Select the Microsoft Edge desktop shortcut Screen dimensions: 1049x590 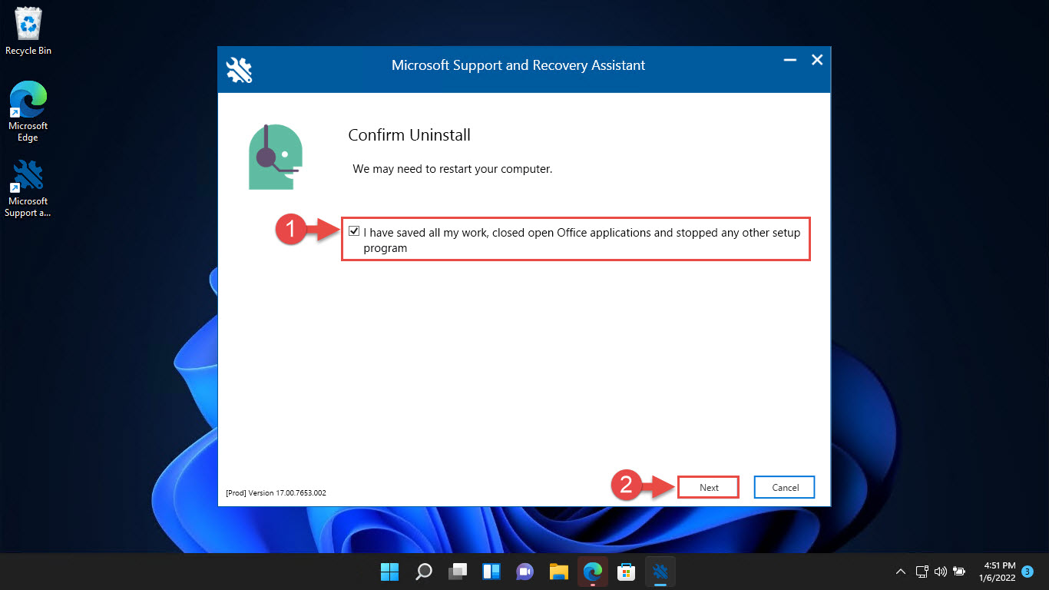(28, 112)
